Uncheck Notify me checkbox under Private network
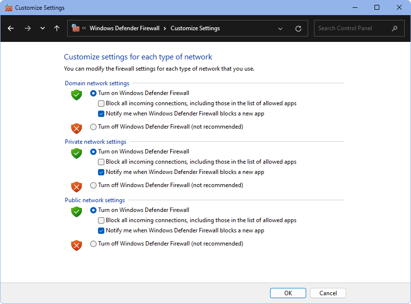The image size is (411, 304). click(x=101, y=172)
